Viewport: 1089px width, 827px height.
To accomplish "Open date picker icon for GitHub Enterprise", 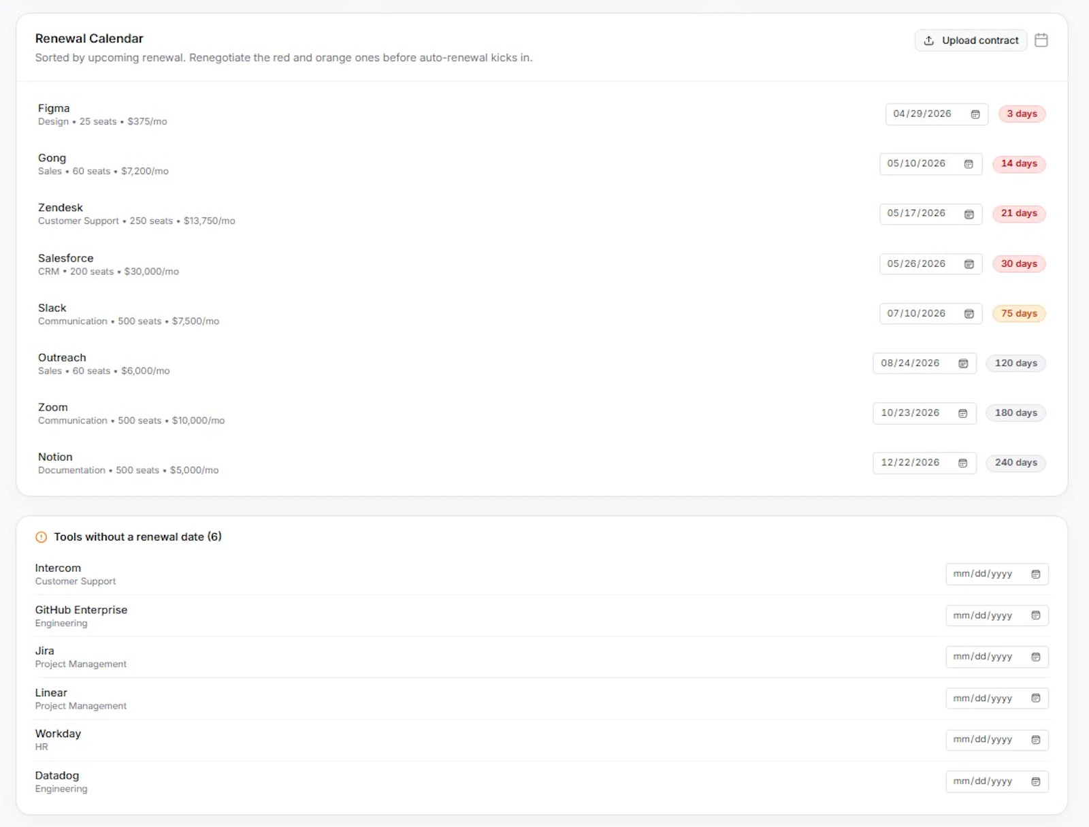I will (x=1035, y=616).
